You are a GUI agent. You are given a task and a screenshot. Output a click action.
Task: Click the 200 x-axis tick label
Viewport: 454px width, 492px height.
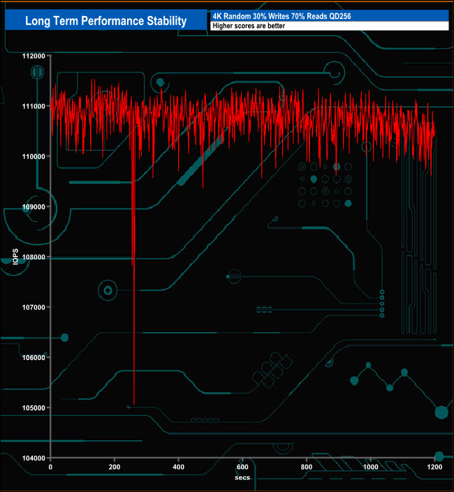click(115, 467)
